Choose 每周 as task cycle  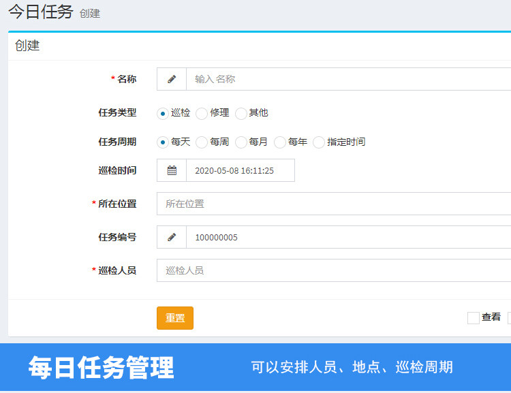tap(202, 142)
